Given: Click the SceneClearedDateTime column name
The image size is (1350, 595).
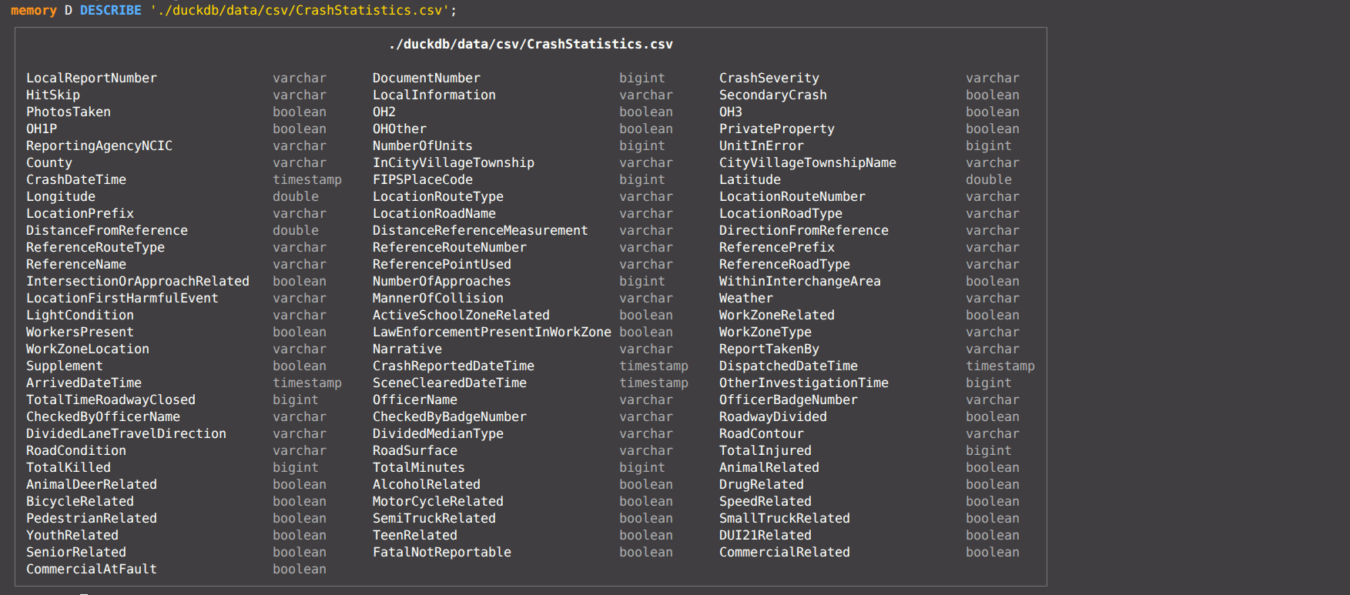Looking at the screenshot, I should pos(450,383).
